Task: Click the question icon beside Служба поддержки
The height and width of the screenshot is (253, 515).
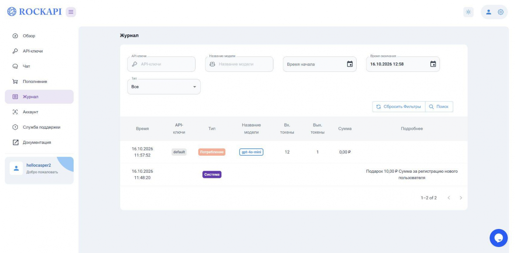Action: point(15,127)
